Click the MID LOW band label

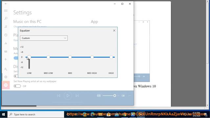48,73
